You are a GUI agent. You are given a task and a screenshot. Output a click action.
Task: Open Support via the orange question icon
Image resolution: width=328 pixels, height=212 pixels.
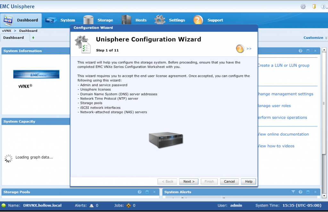pyautogui.click(x=198, y=20)
